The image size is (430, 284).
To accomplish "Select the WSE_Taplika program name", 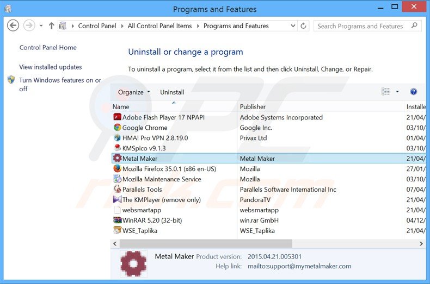I will point(140,231).
